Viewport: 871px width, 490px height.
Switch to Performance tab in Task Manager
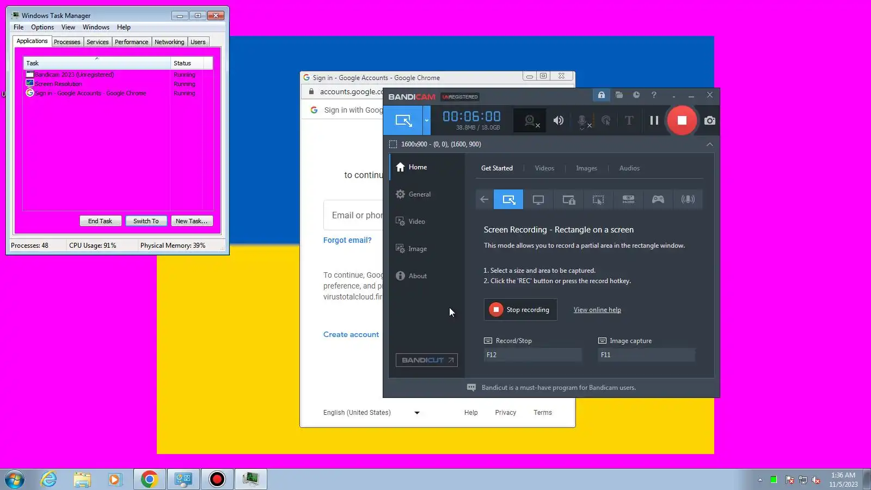pos(131,42)
